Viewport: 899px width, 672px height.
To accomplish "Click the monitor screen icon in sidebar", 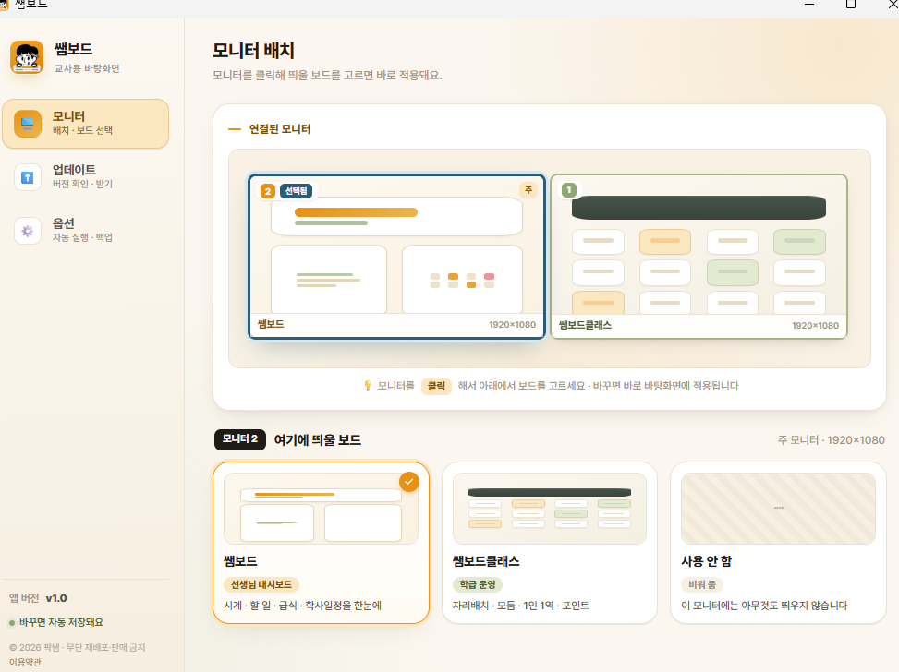I will click(28, 124).
